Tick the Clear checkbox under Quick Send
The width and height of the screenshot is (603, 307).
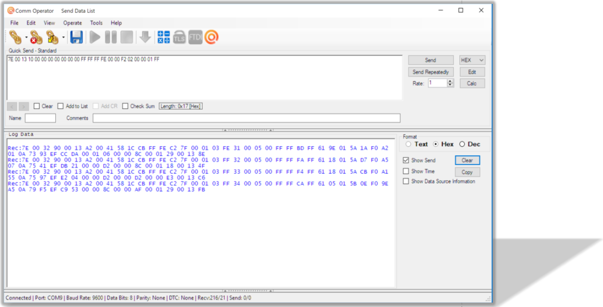pos(37,106)
